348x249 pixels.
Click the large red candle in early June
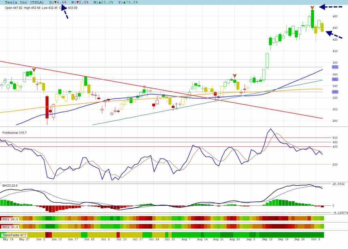click(x=47, y=107)
